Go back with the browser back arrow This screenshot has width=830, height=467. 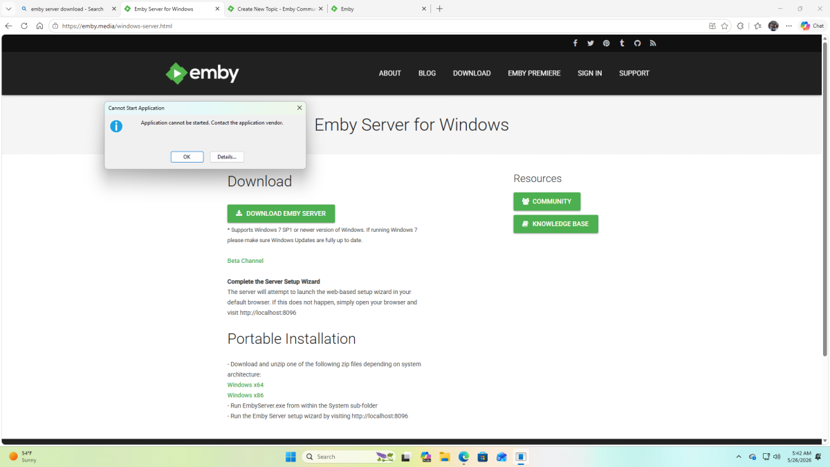click(9, 26)
